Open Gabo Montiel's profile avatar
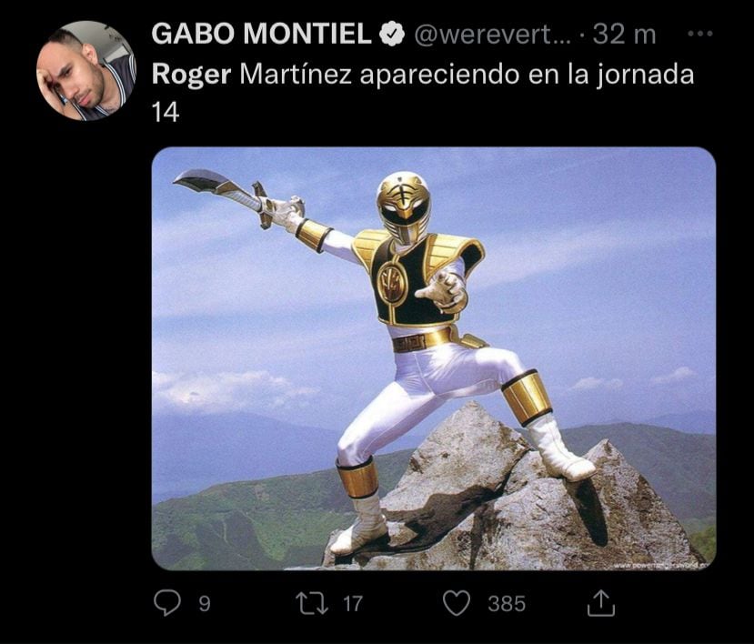The height and width of the screenshot is (644, 754). (86, 71)
